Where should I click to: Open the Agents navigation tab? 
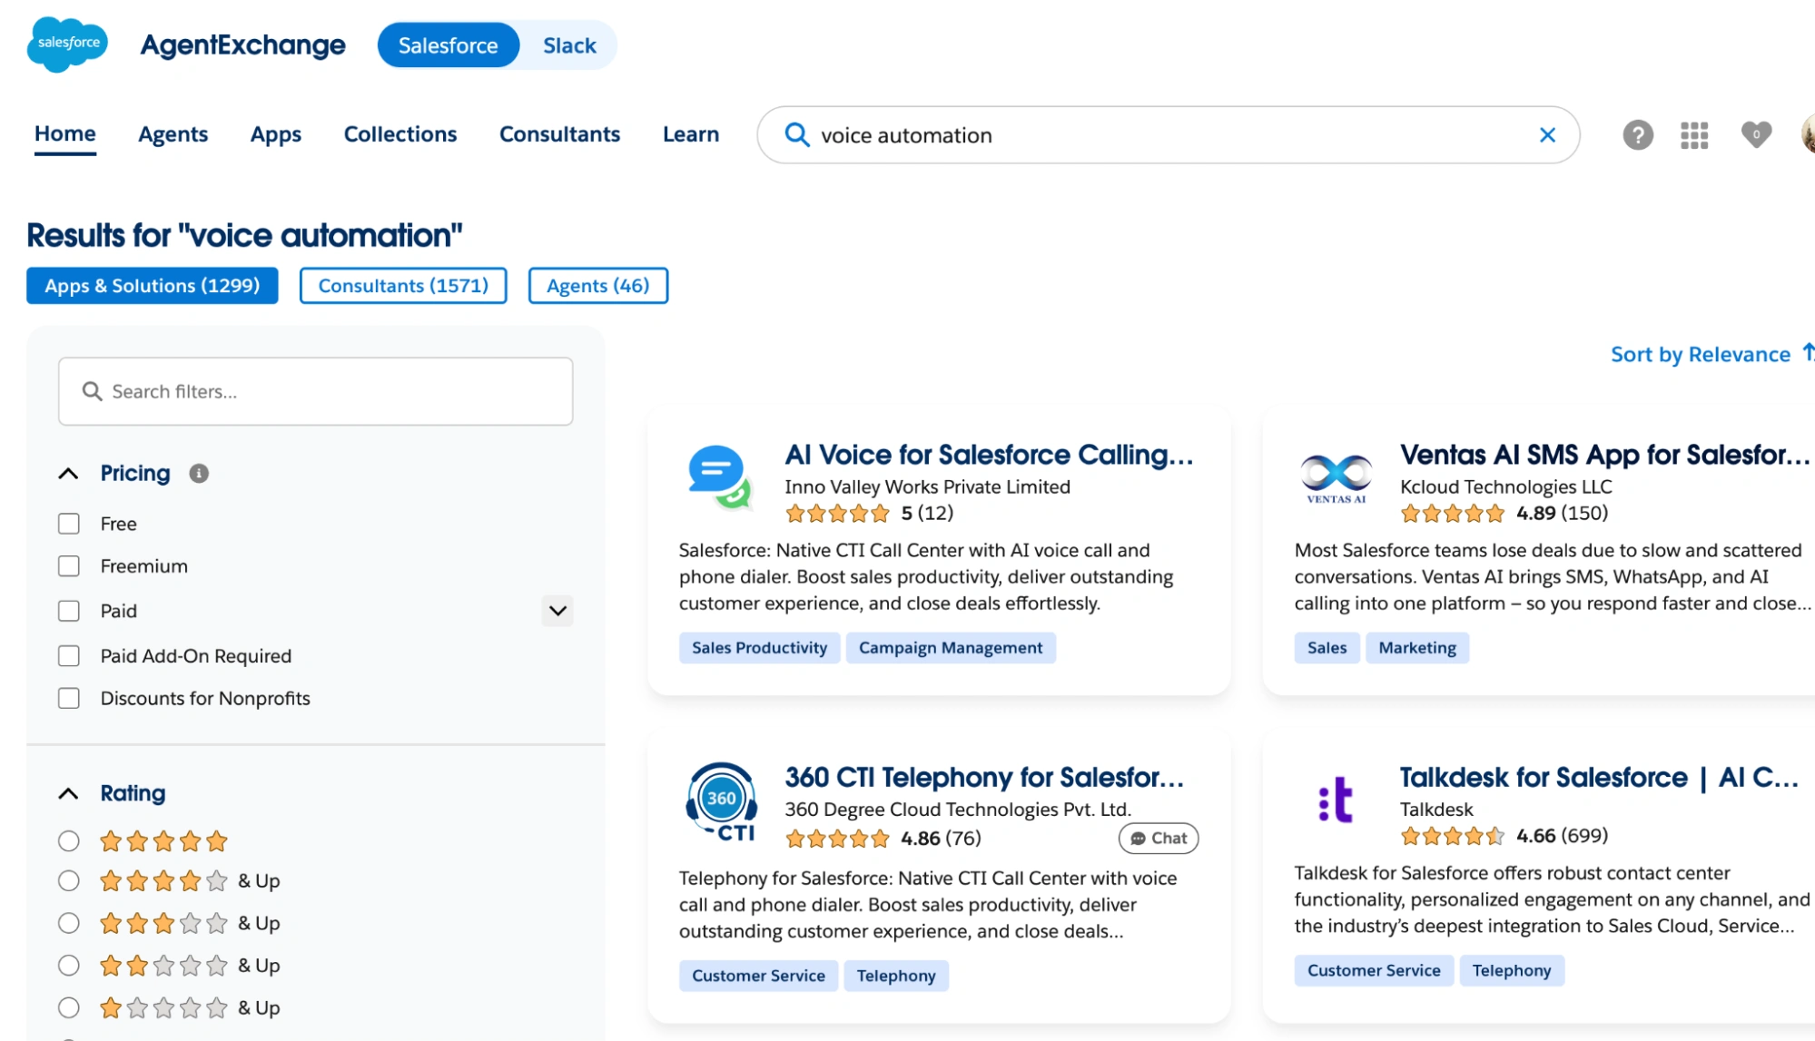[x=173, y=134]
